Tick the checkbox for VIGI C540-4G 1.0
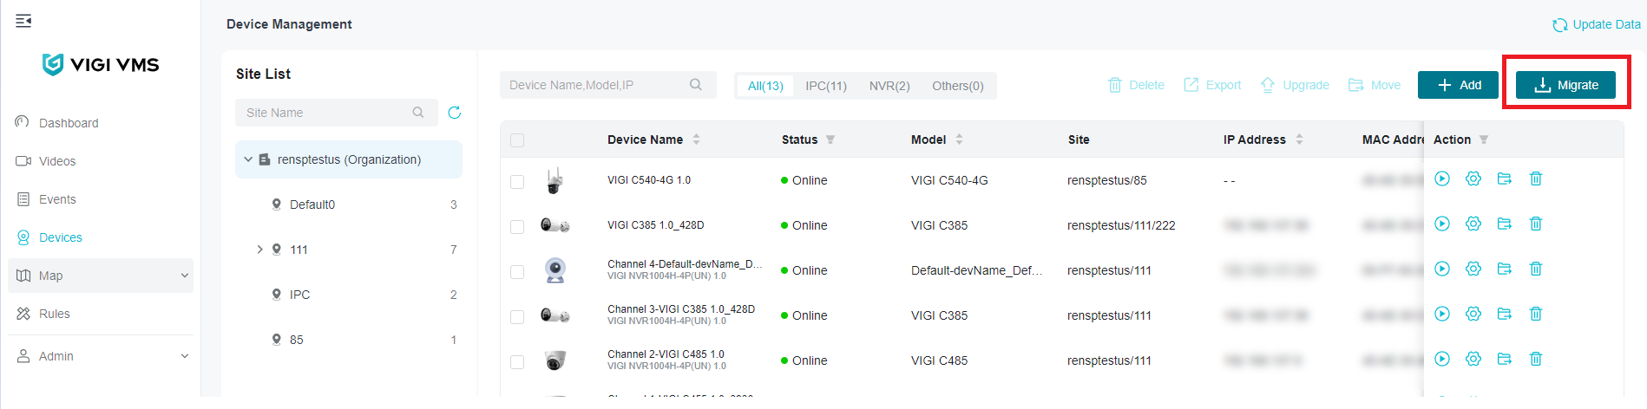 click(517, 182)
